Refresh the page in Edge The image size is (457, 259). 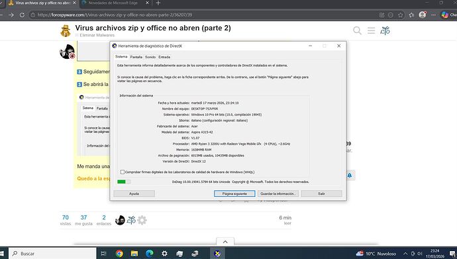pos(22,15)
